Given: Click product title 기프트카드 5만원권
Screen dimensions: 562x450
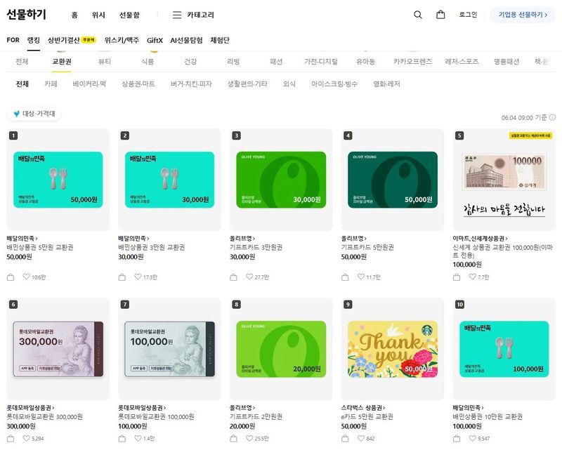Looking at the screenshot, I should point(367,247).
